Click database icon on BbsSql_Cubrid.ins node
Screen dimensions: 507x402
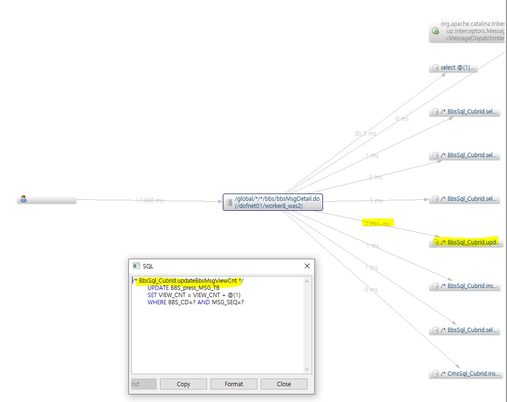tap(436, 286)
